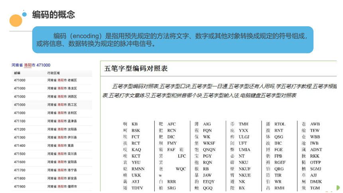Click postal code 471900
Image resolution: width=343 pixels, height=193 pixels.
[x=20, y=187]
